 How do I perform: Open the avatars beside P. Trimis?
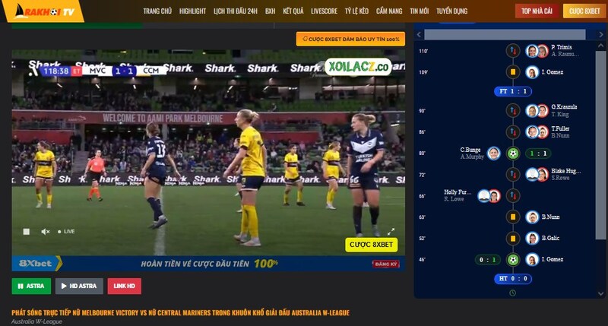point(537,51)
